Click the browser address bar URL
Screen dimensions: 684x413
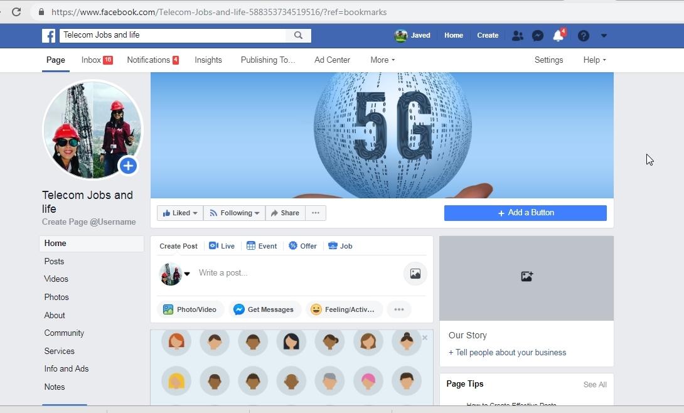click(x=219, y=12)
